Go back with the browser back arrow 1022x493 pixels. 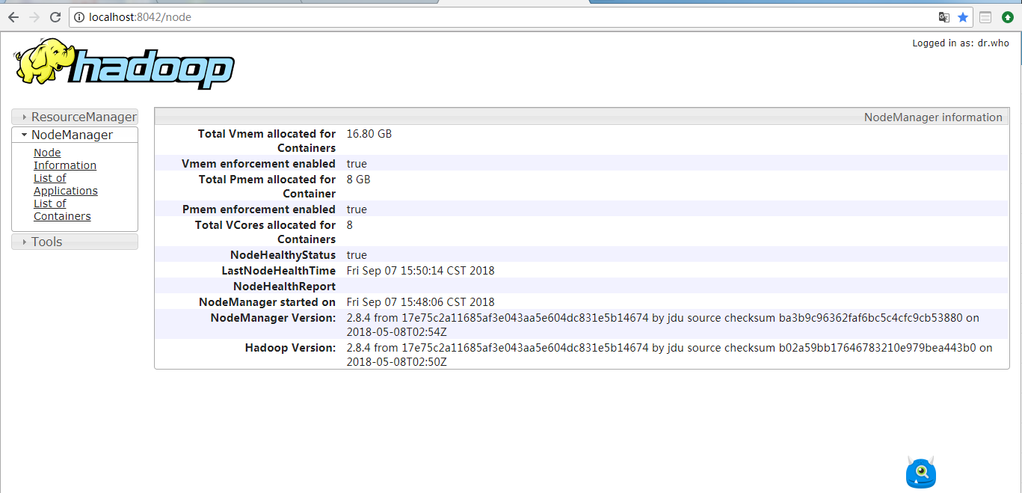pyautogui.click(x=13, y=17)
